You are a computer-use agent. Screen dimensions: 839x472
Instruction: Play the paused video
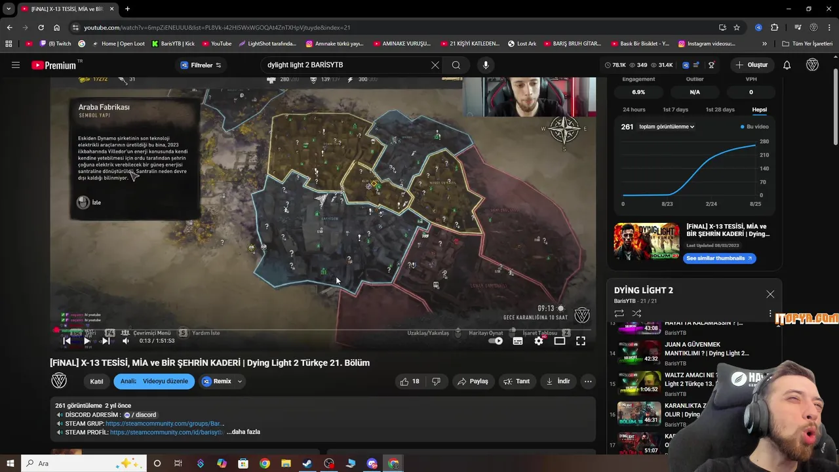click(87, 341)
